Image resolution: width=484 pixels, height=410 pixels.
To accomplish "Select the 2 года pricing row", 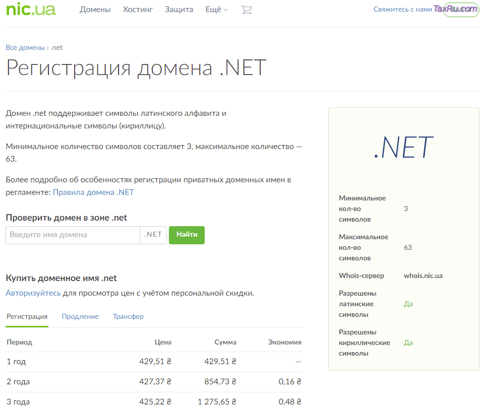I will coord(154,382).
